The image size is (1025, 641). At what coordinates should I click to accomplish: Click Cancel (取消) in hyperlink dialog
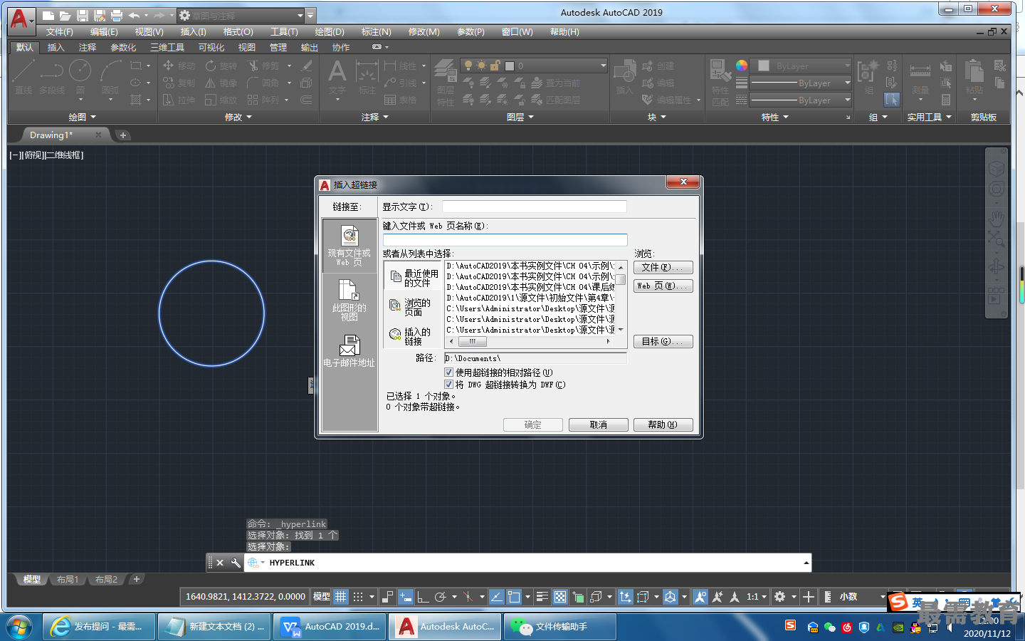[599, 424]
